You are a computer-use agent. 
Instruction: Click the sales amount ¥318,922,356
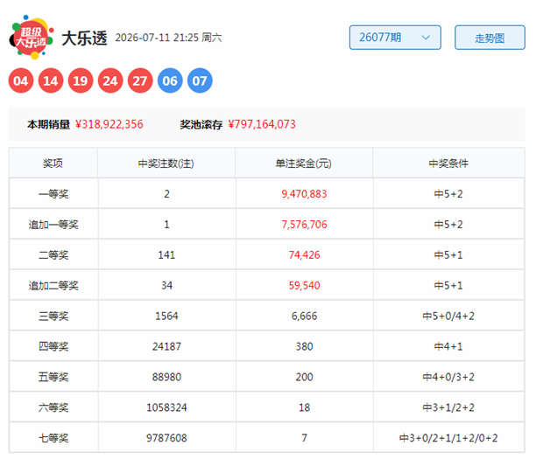[x=109, y=124]
